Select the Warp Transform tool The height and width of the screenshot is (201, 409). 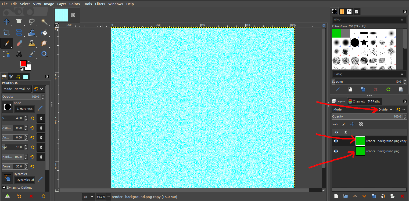point(32,33)
